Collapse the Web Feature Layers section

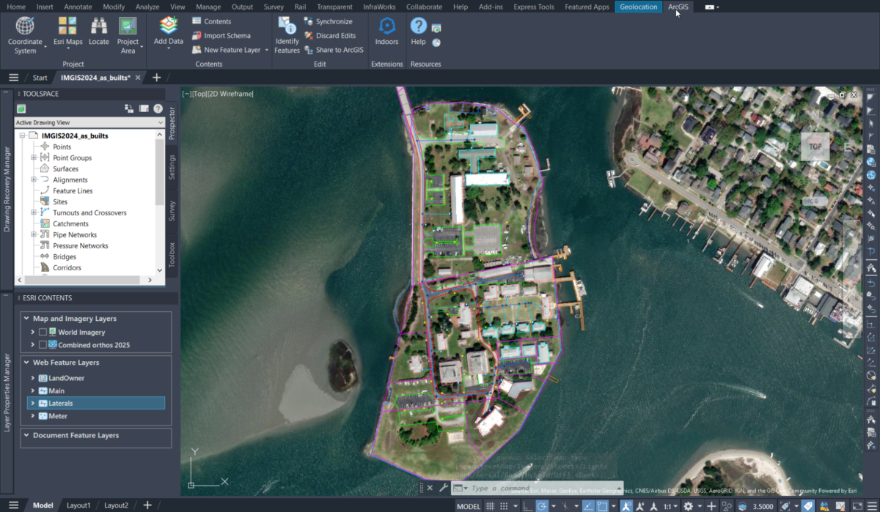pyautogui.click(x=28, y=362)
